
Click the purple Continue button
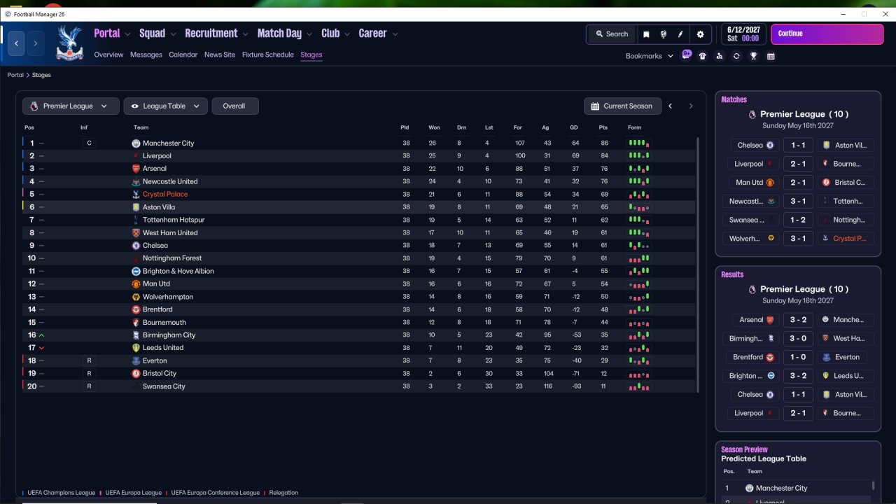coord(827,34)
